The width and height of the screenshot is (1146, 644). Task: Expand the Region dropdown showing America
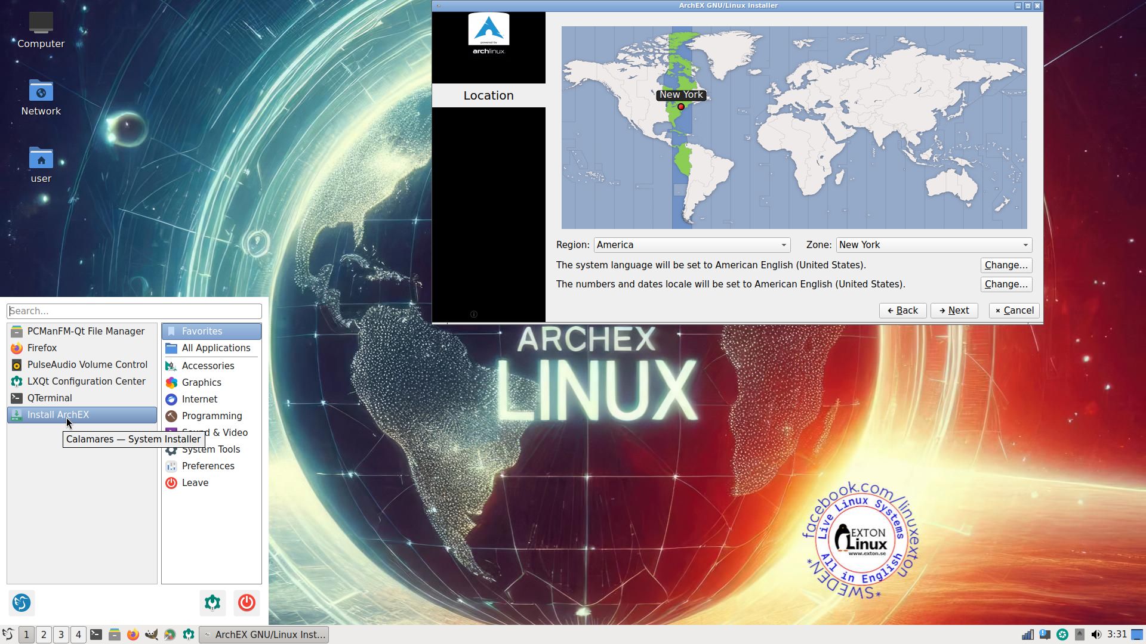(692, 245)
